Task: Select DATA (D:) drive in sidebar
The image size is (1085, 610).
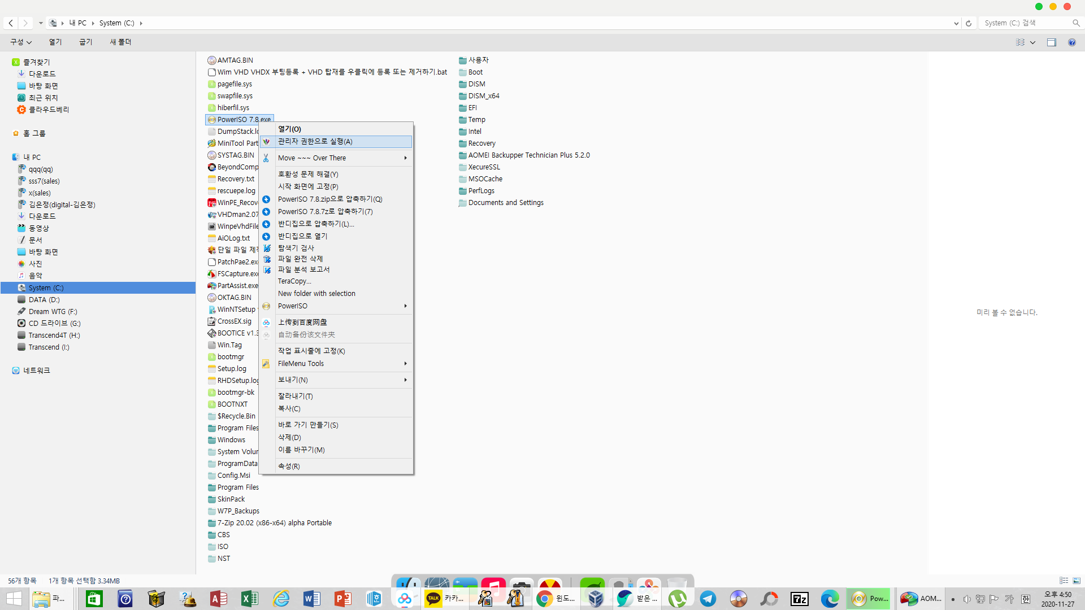Action: point(44,300)
